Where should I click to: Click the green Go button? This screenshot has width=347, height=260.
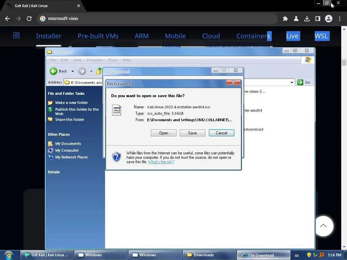(304, 82)
